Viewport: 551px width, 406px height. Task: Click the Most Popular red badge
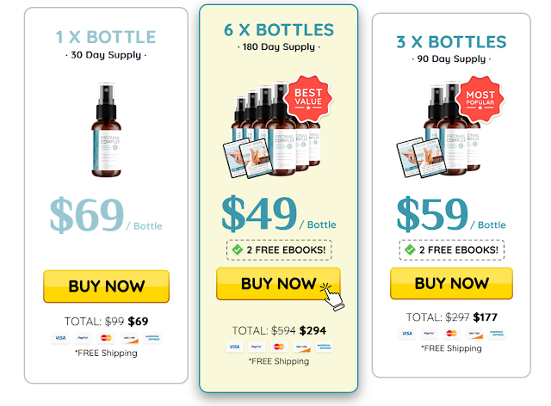[x=480, y=99]
